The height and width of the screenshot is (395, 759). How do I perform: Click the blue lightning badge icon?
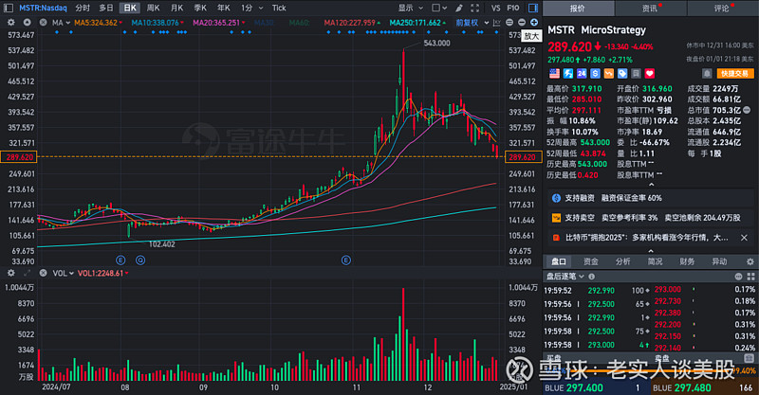567,74
